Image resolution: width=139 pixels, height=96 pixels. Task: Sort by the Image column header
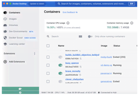[104, 46]
